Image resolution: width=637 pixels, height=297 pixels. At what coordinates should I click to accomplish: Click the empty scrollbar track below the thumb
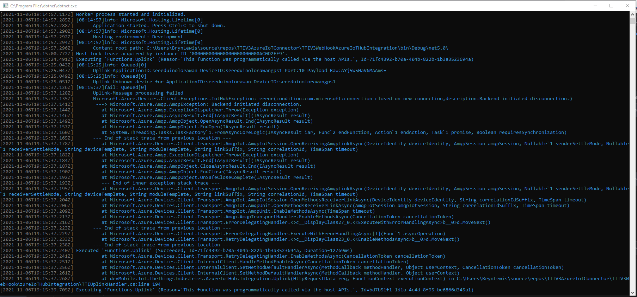click(633, 158)
